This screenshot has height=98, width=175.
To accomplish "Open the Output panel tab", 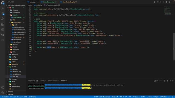I will 43,81.
